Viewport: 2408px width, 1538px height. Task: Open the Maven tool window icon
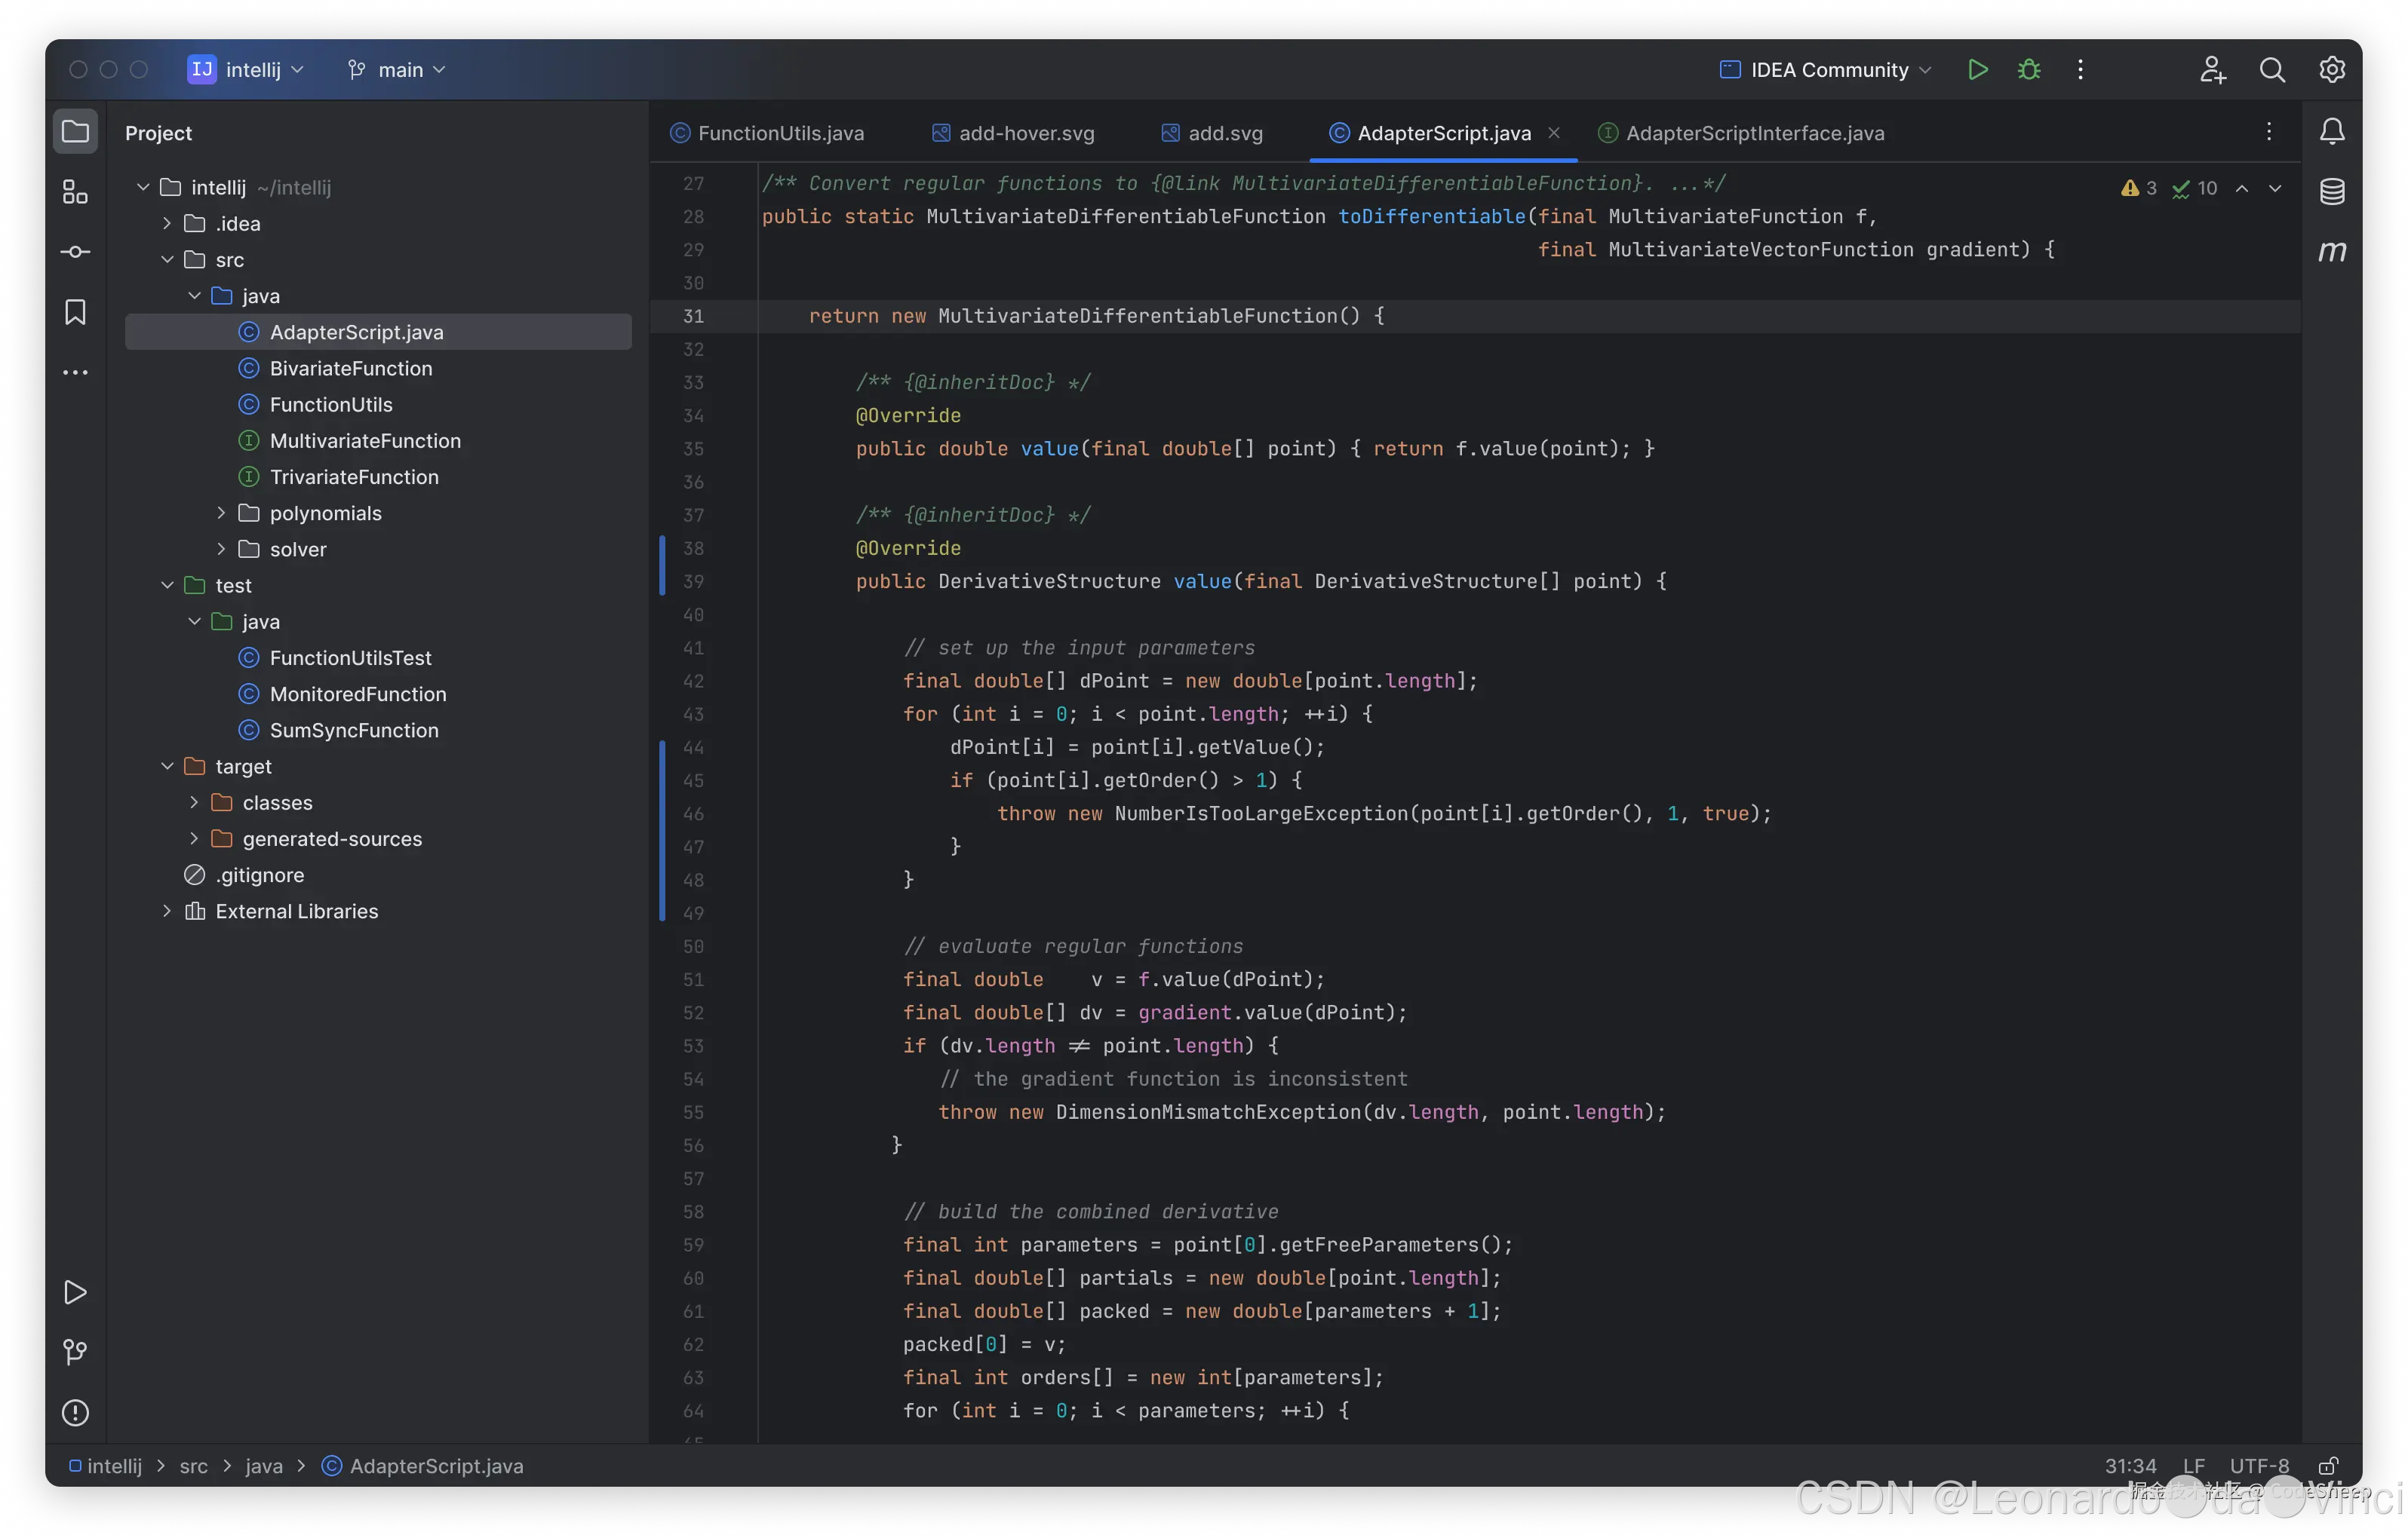point(2332,252)
